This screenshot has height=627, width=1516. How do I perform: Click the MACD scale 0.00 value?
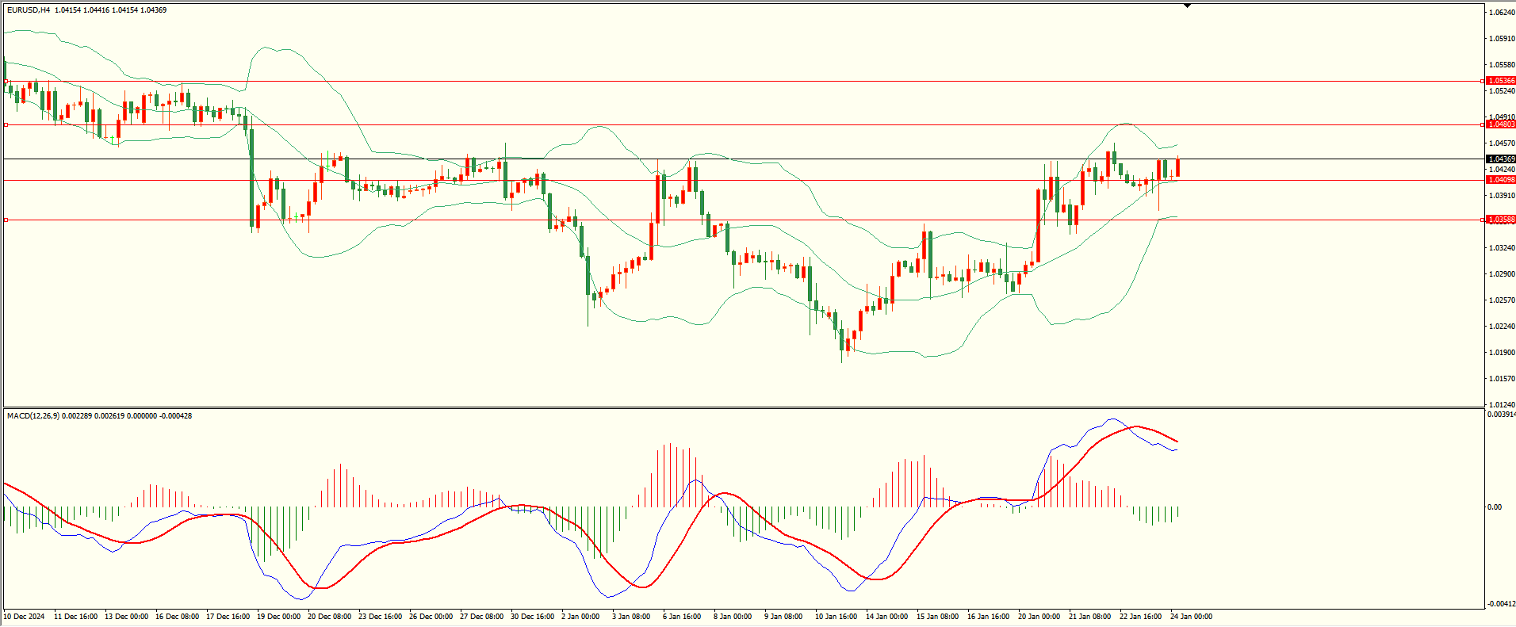[1495, 507]
